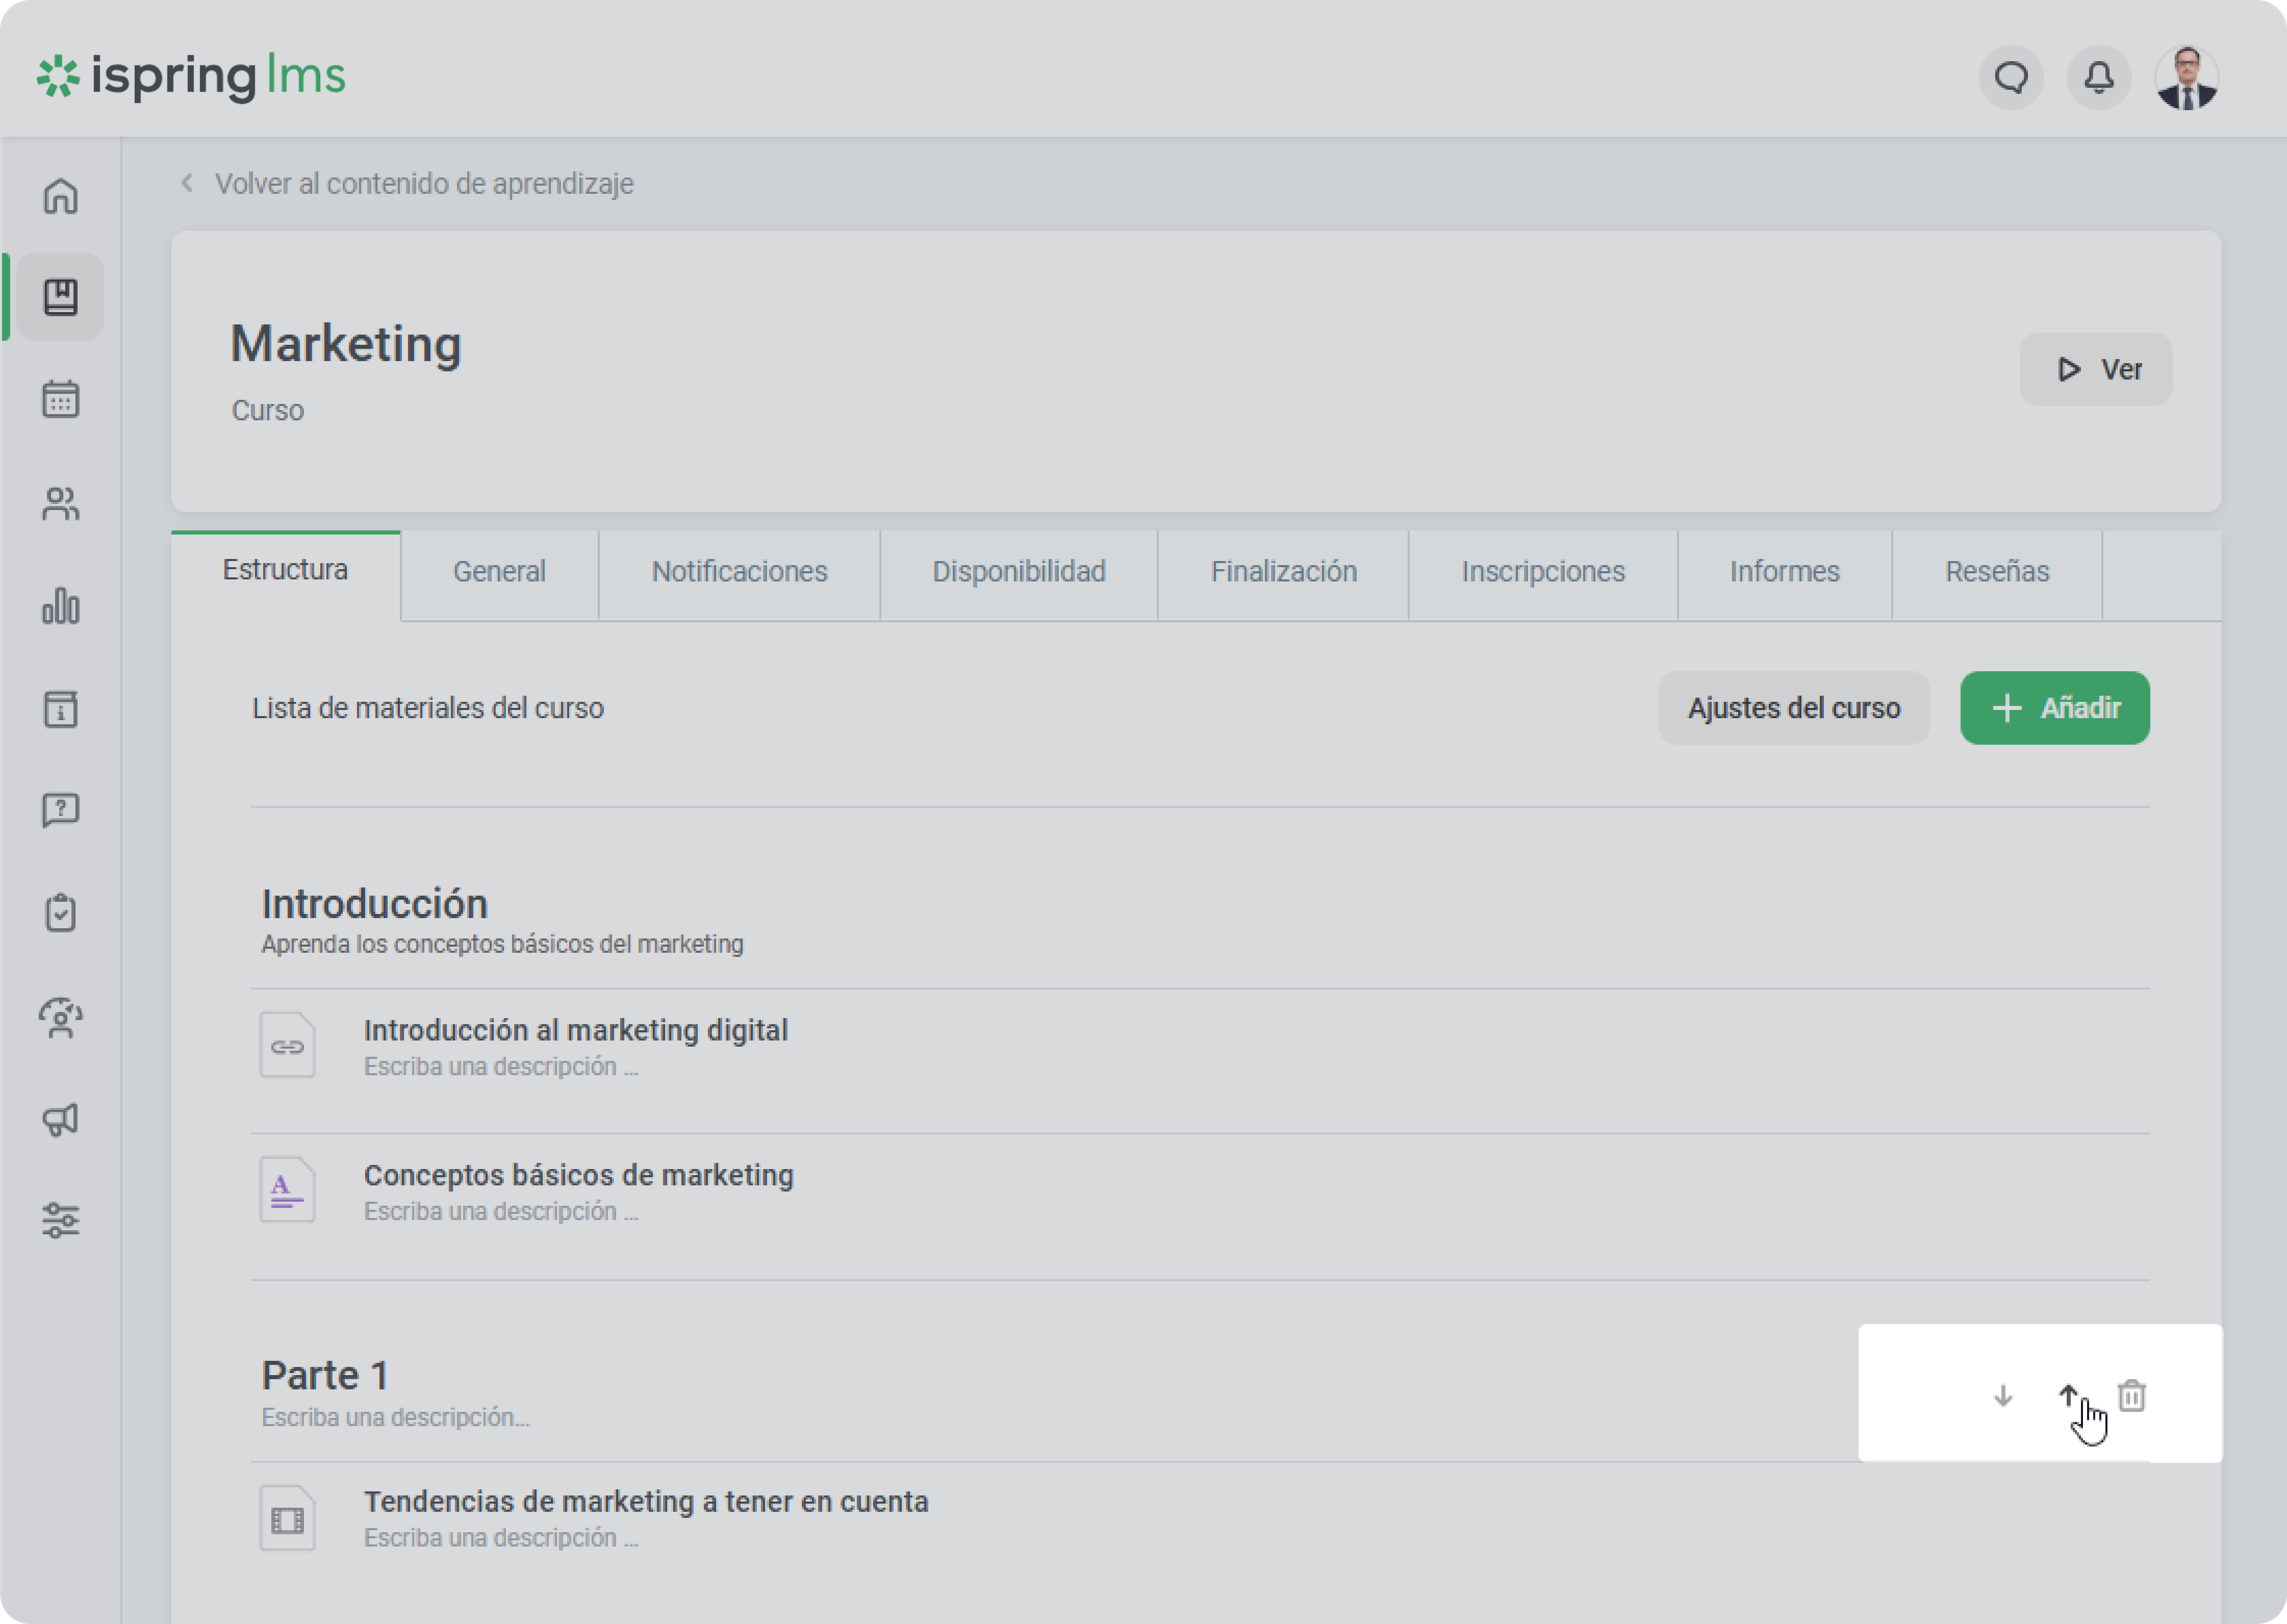
Task: Open the users icon in the sidebar
Action: click(x=60, y=503)
